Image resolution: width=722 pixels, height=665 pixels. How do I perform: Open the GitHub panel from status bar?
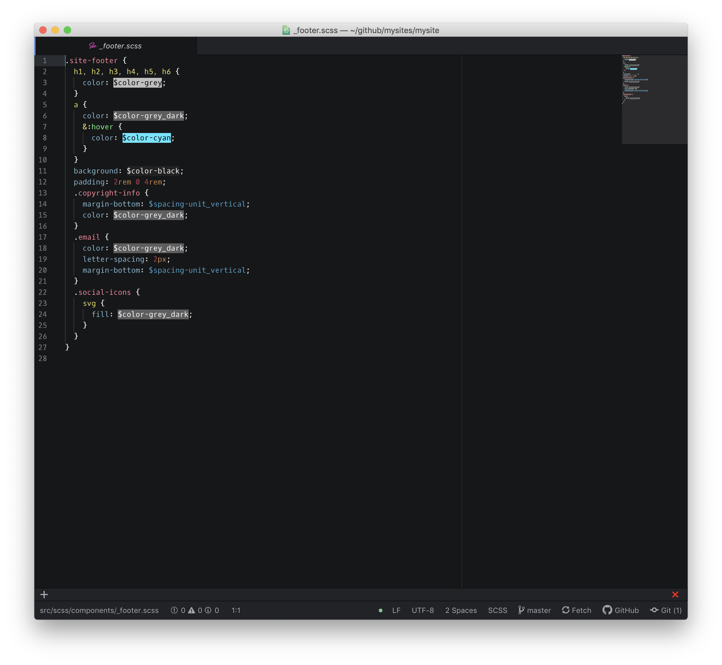[x=621, y=610]
